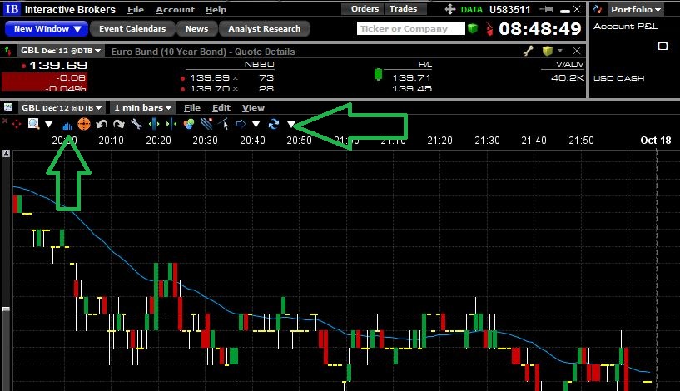Refresh the chart with blue arrows icon
The width and height of the screenshot is (680, 391).
274,125
